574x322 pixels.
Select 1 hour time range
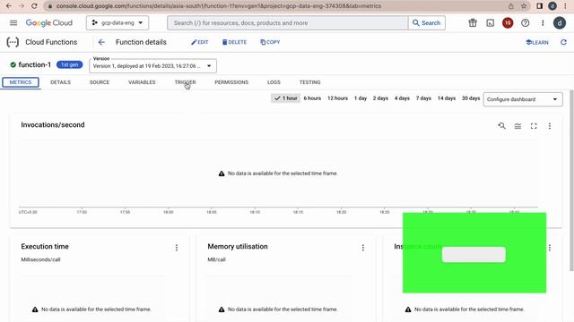click(285, 98)
